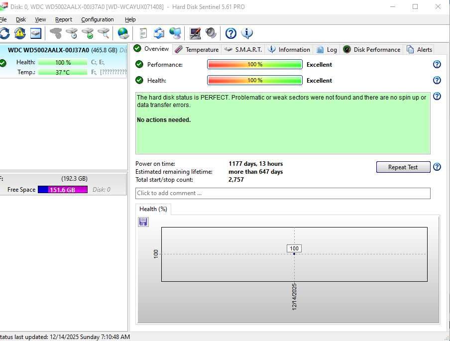Screen dimensions: 450x341
Task: Open the View menu
Action: 40,19
